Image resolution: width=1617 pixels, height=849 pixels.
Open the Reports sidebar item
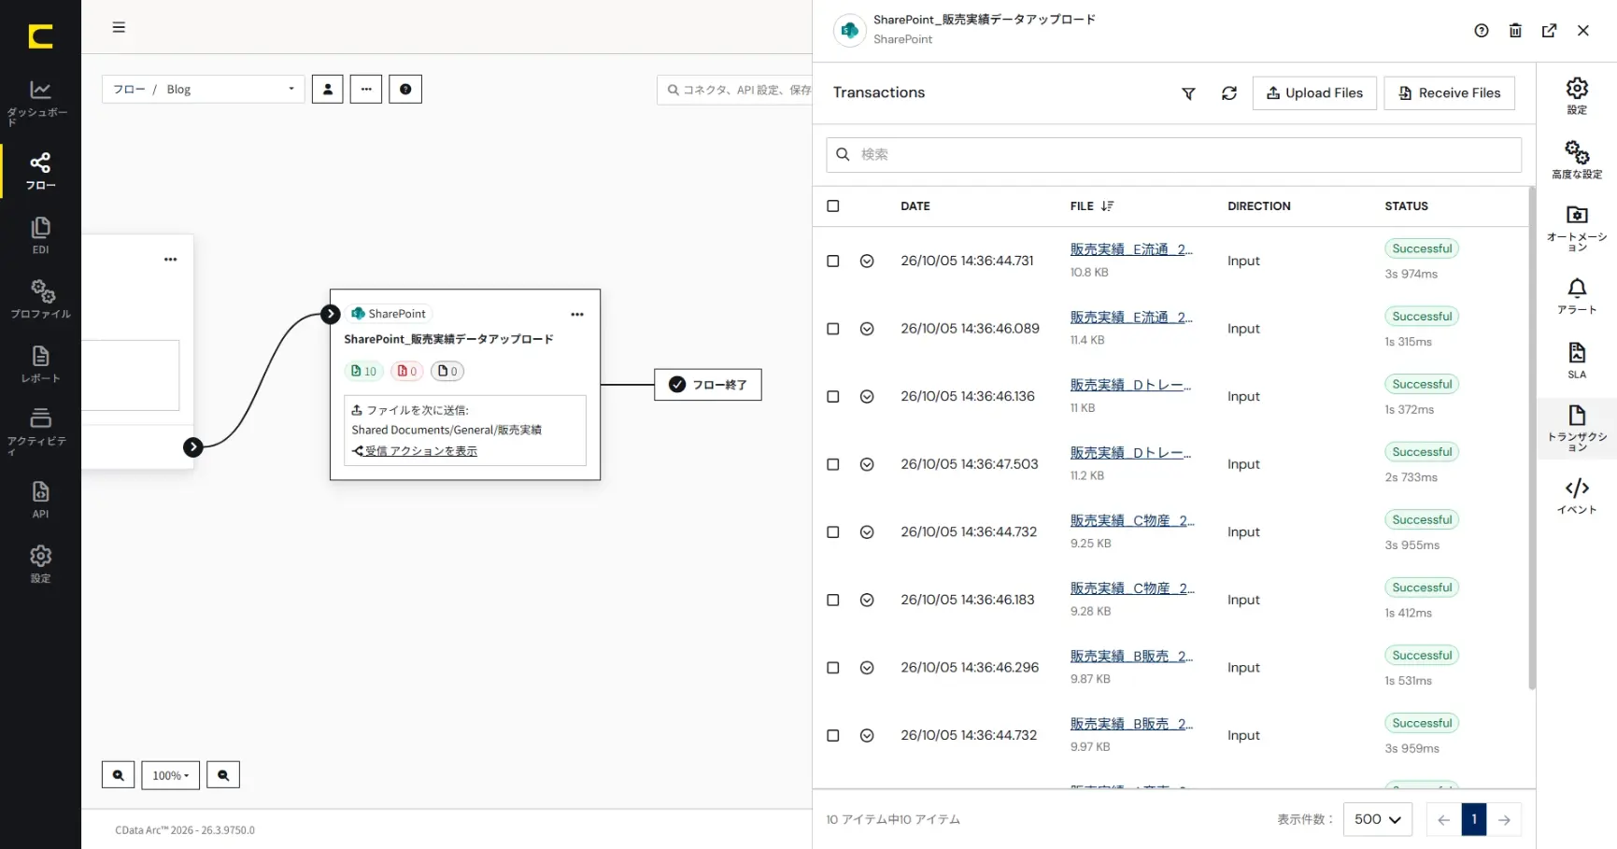tap(40, 364)
